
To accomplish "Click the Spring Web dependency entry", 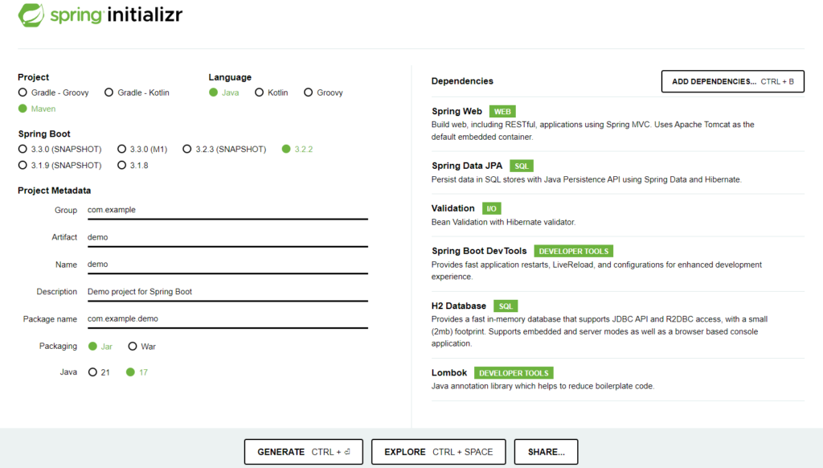I will (x=457, y=112).
